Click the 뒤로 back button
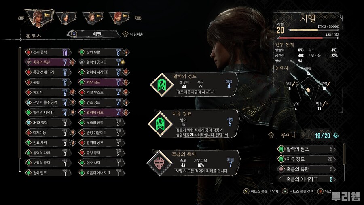The image size is (364, 205). tap(324, 191)
